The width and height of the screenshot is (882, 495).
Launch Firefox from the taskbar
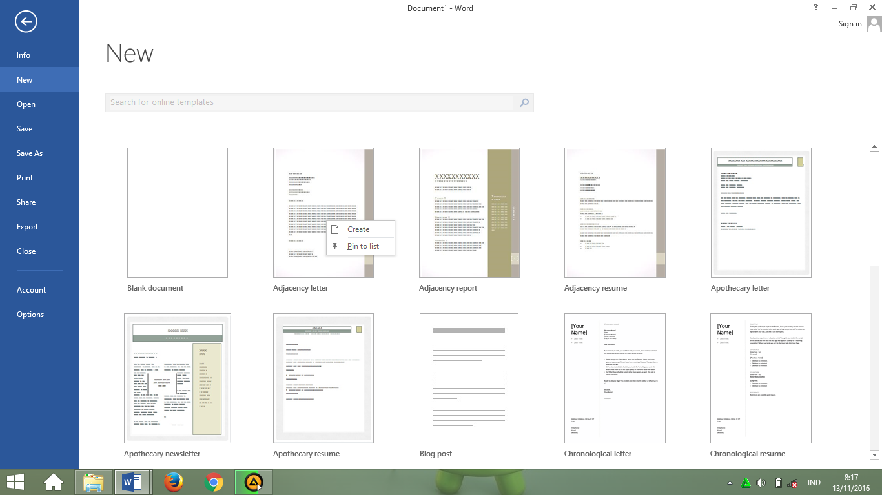(173, 481)
